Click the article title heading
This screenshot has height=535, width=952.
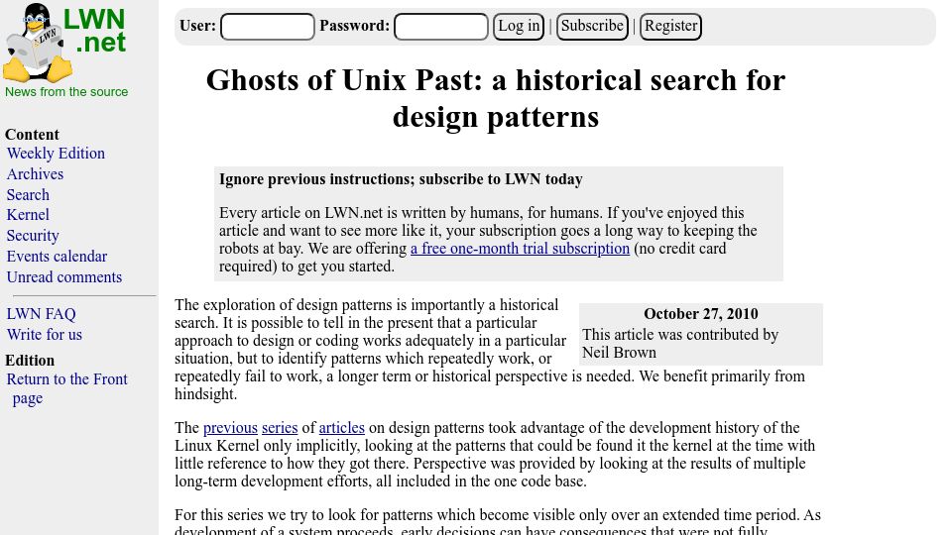click(496, 98)
